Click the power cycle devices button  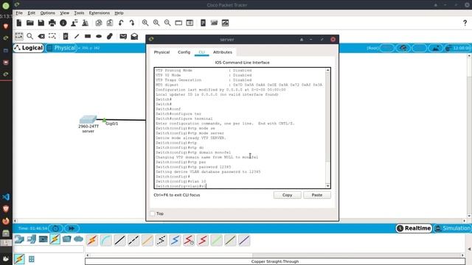(x=55, y=229)
